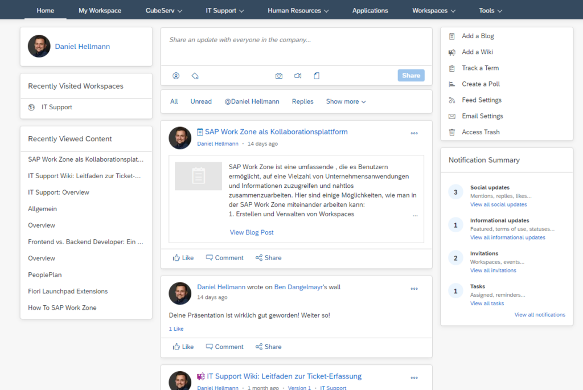Screen dimensions: 583x390
Task: Open more options on IT Support Wiki post
Action: point(414,377)
